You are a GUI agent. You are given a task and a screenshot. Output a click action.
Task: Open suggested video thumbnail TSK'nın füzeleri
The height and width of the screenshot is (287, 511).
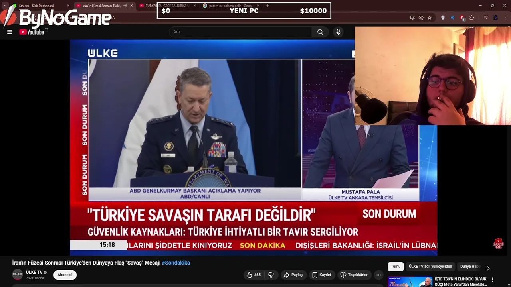point(410,281)
